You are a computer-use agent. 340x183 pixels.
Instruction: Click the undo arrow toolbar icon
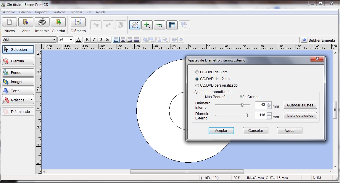tap(96, 25)
